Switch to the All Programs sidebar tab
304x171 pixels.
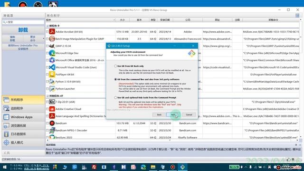pos(23,100)
